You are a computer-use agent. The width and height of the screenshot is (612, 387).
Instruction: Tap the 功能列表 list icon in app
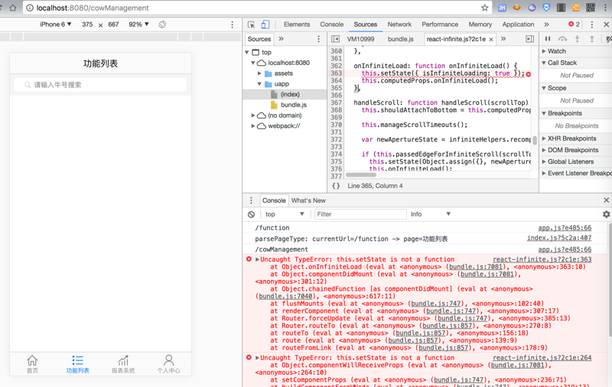[78, 364]
